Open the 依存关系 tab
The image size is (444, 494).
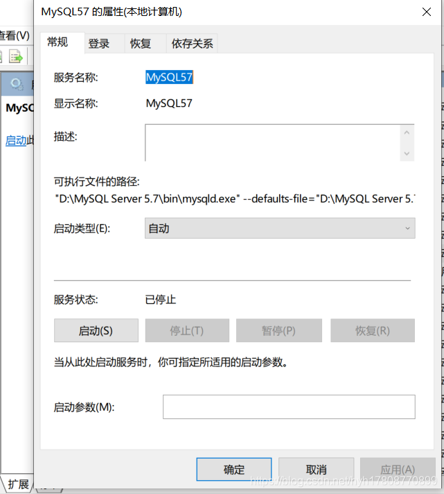tap(192, 44)
